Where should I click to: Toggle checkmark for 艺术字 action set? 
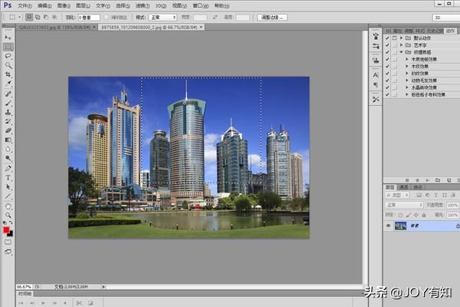click(x=387, y=45)
